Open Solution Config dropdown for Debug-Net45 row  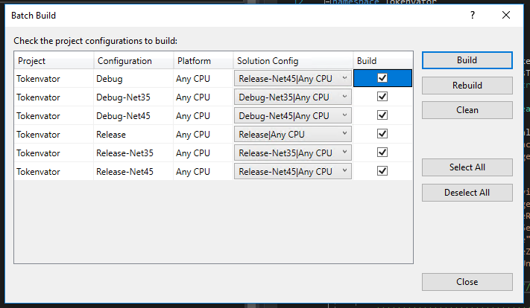(x=293, y=115)
